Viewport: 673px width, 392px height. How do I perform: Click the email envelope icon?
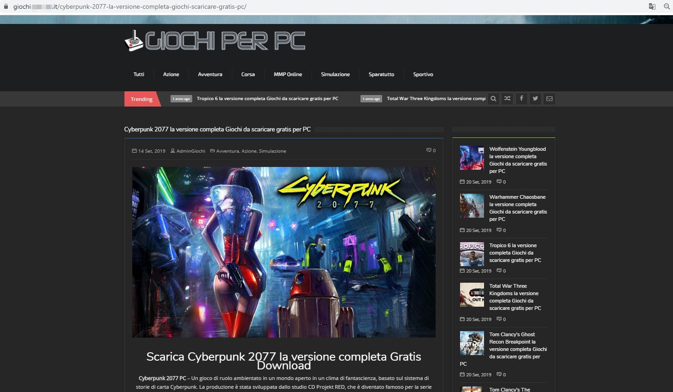pos(549,99)
